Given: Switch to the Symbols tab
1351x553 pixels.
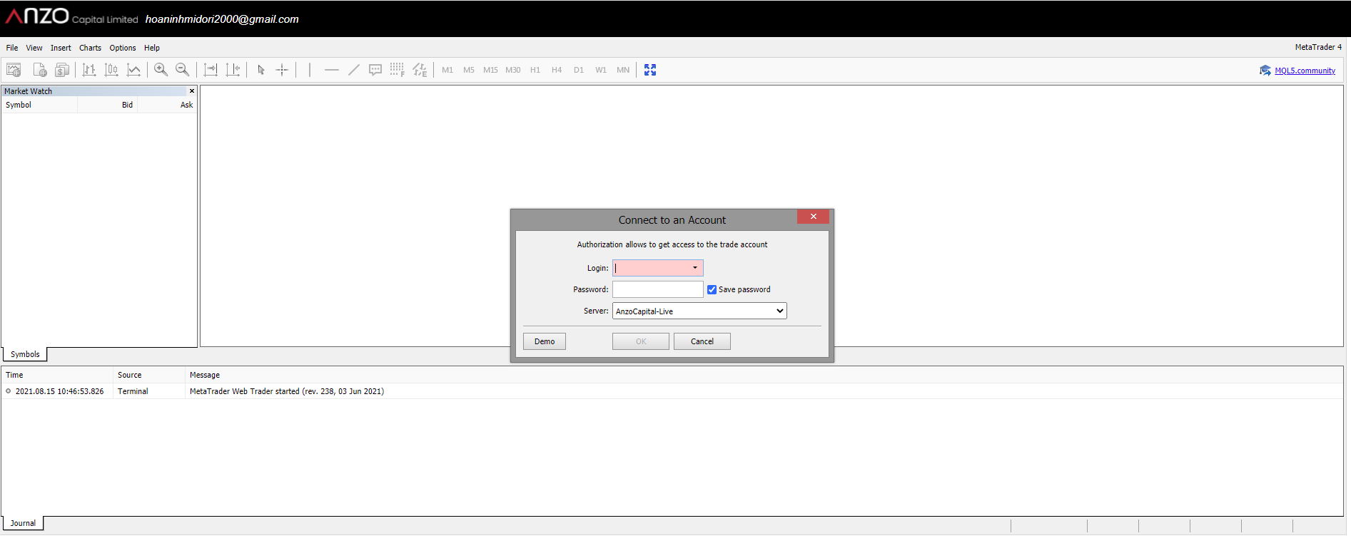Looking at the screenshot, I should (25, 354).
